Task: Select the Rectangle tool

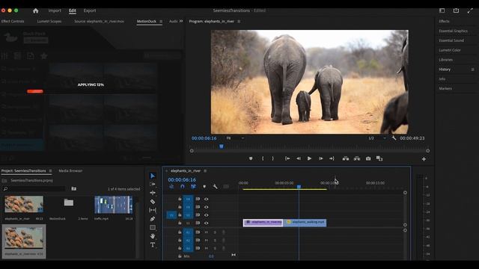Action: click(x=153, y=227)
